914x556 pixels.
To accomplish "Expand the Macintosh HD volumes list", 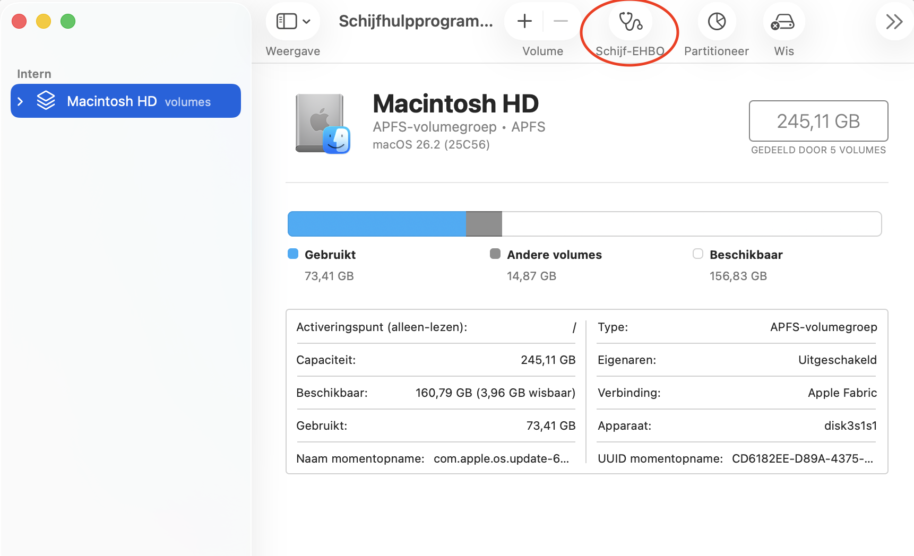I will (20, 101).
